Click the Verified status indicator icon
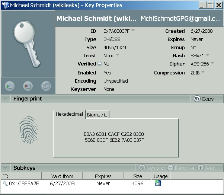The height and width of the screenshot is (195, 224). (99, 64)
